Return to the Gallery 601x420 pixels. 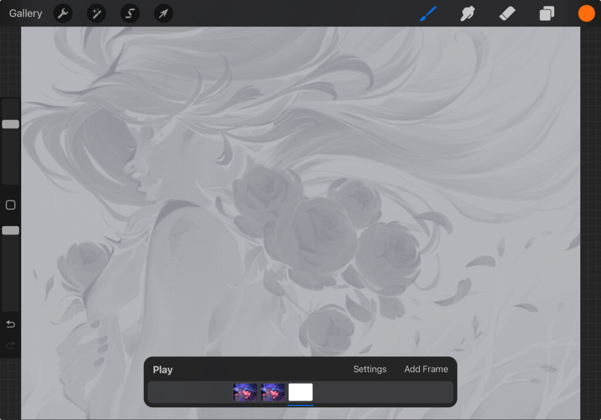(26, 14)
